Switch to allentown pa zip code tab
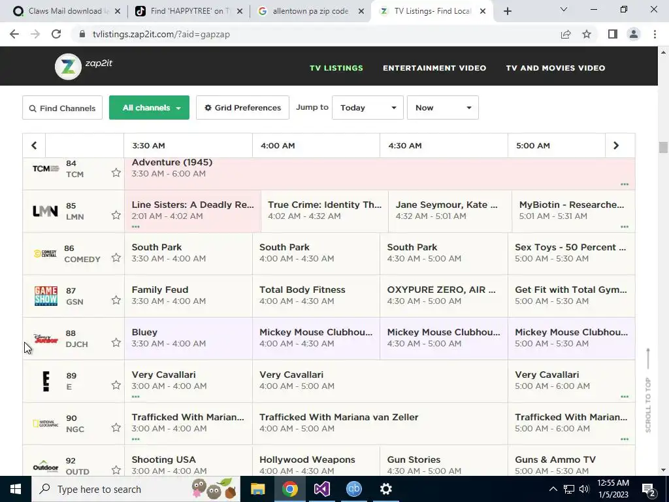This screenshot has width=669, height=502. coord(310,11)
